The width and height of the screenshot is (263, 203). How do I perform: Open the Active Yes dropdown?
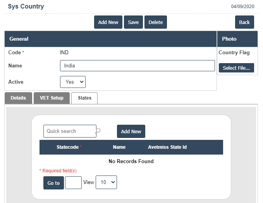(x=73, y=82)
